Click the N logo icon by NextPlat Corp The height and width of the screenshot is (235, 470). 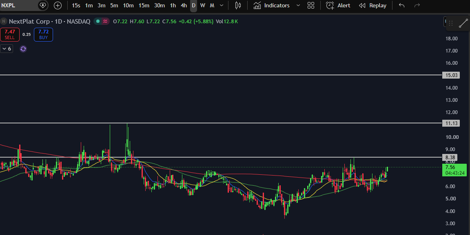point(4,21)
